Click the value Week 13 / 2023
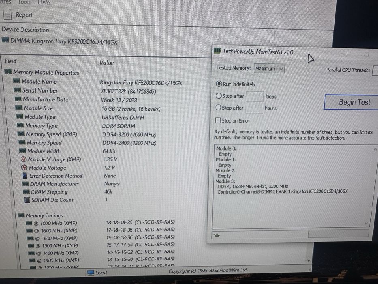Image resolution: width=378 pixels, height=284 pixels. pos(119,100)
